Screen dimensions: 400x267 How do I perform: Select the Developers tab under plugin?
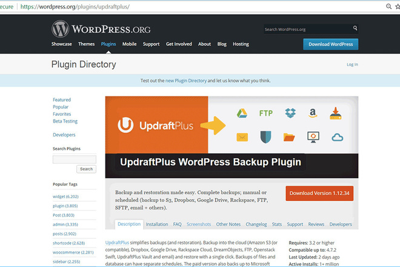tap(341, 225)
